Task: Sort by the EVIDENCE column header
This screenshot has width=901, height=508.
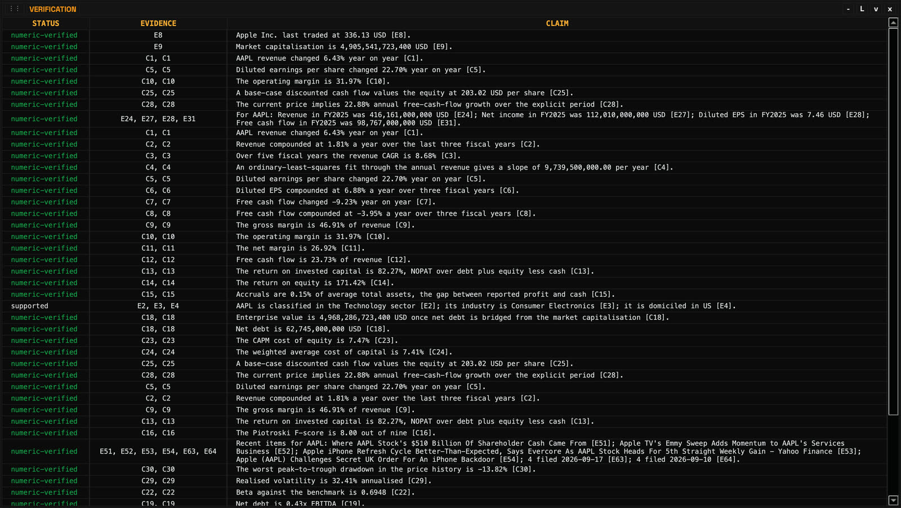Action: pyautogui.click(x=158, y=23)
